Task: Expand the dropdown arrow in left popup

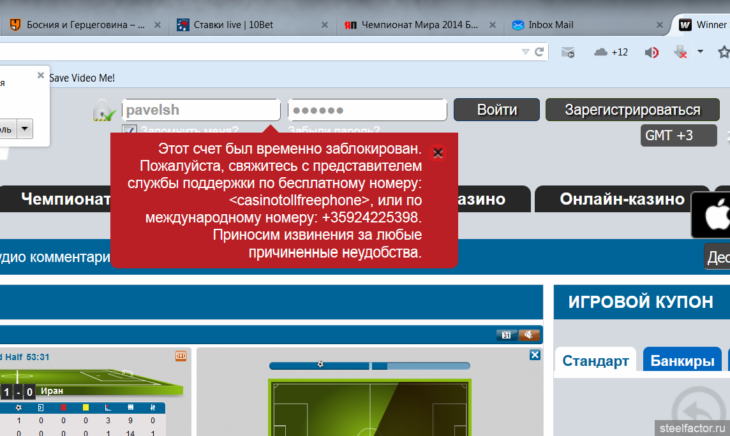Action: 25,129
